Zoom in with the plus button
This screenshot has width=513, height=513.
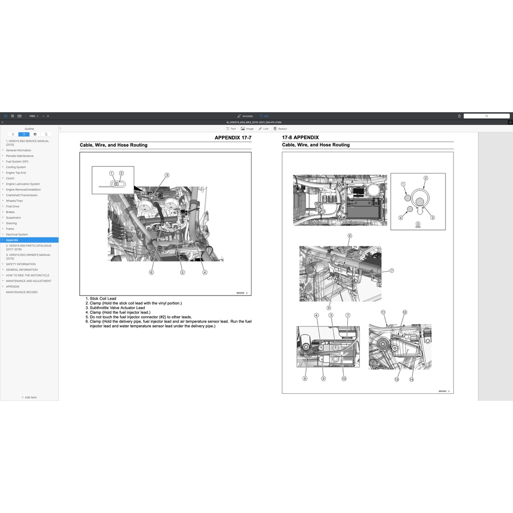[x=48, y=116]
